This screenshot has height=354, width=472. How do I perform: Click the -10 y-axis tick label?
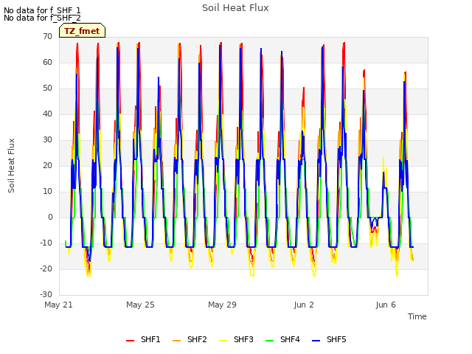pos(46,243)
